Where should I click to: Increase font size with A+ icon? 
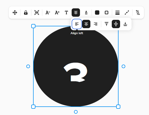tap(57, 13)
